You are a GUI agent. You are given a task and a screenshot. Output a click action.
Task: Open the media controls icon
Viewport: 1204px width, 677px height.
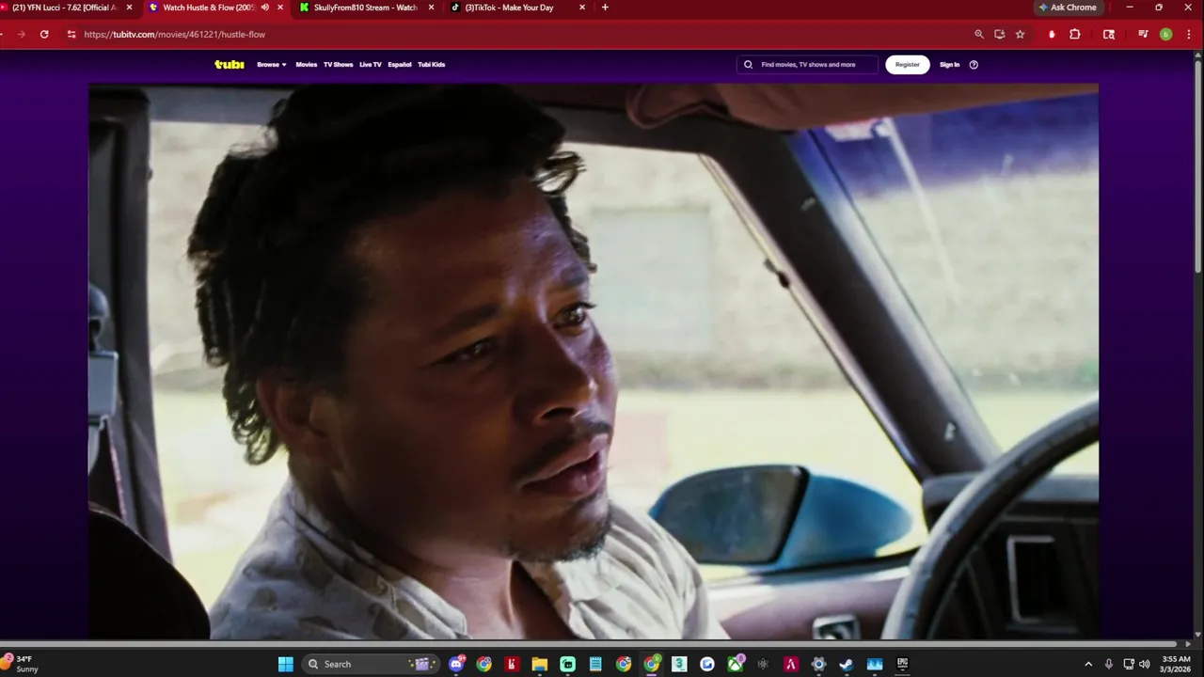click(x=1143, y=34)
